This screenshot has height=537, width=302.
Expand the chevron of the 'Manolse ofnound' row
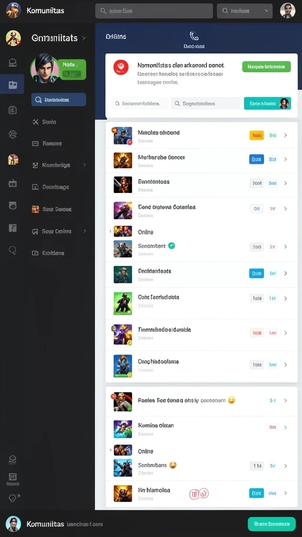tap(286, 136)
